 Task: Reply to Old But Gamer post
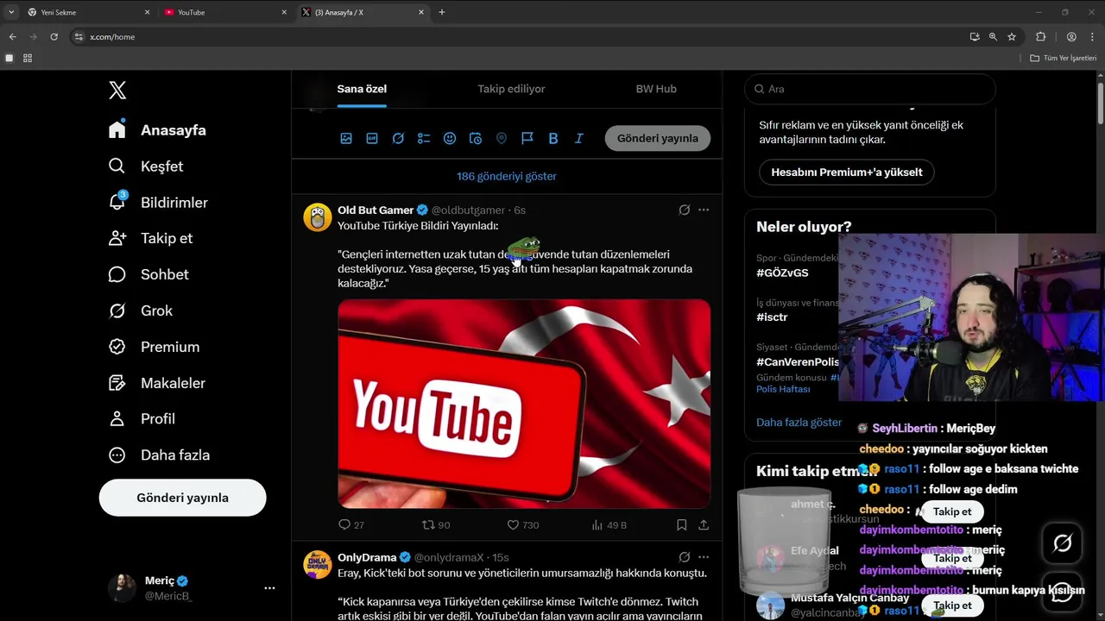click(x=351, y=524)
